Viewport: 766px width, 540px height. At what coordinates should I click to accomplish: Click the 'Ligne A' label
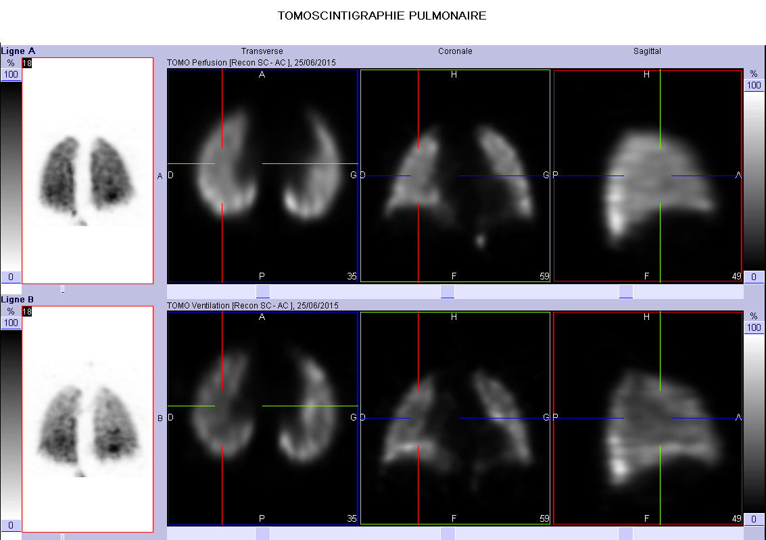pos(18,51)
